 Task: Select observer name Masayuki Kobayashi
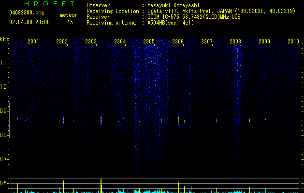pyautogui.click(x=174, y=5)
